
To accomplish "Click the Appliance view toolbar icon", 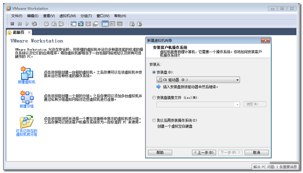I will point(113,24).
